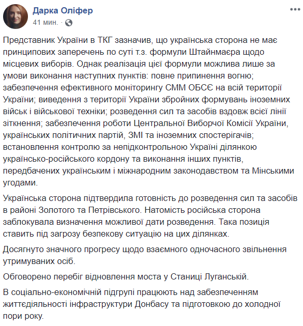Click the final paragraph about 'соціально-економічній підгрупі'

[142, 304]
